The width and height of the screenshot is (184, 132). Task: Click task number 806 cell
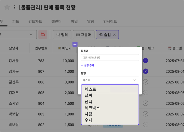(x=41, y=82)
